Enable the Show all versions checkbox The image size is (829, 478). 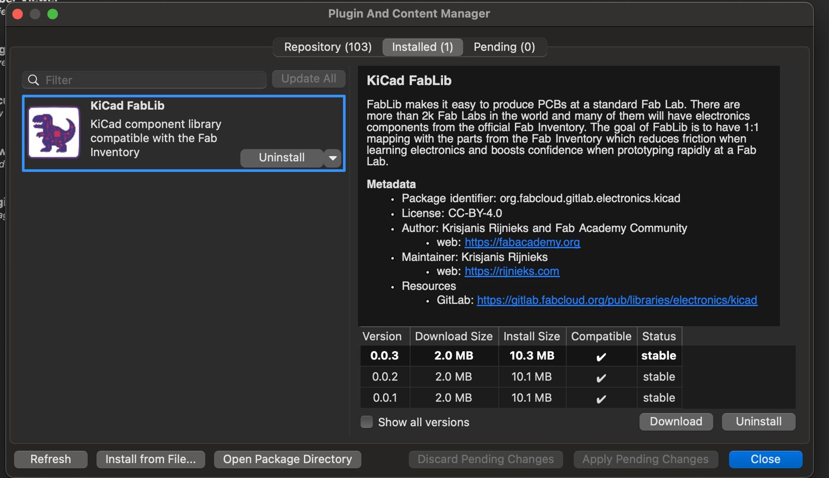click(x=367, y=422)
